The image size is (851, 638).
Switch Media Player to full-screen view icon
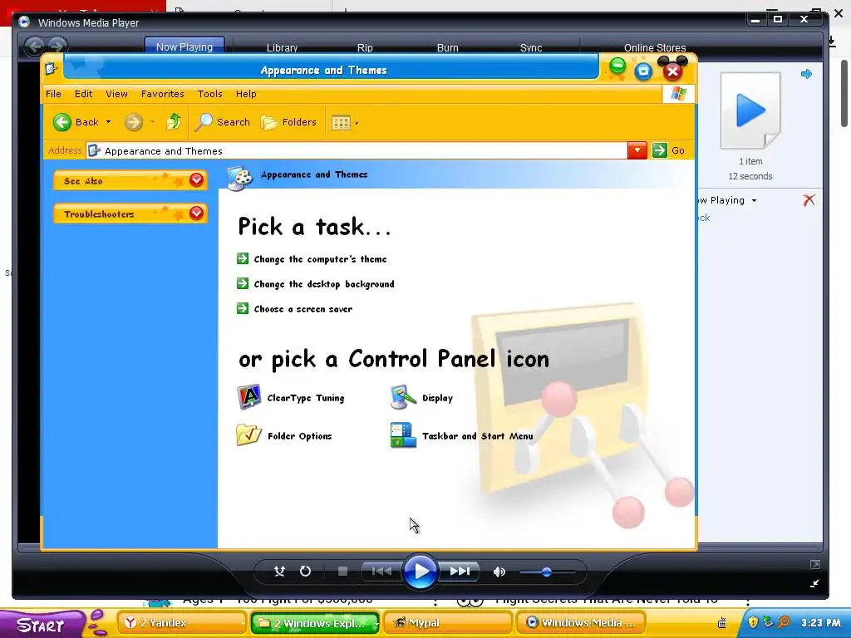[x=814, y=565]
